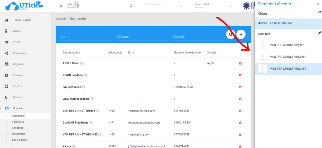This screenshot has height=148, width=322.
Task: Open the Catégories submenu item
Action: point(18,122)
